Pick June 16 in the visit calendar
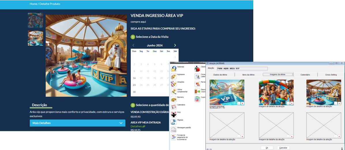The width and height of the screenshot is (345, 150). tap(134, 78)
